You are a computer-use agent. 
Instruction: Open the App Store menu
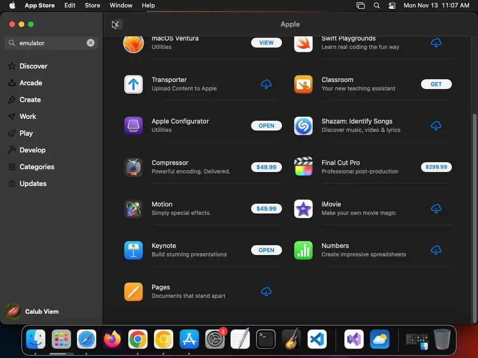point(40,6)
